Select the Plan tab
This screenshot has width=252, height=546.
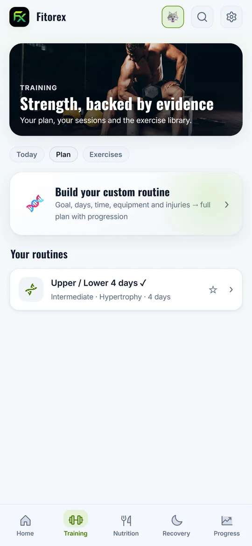[63, 154]
